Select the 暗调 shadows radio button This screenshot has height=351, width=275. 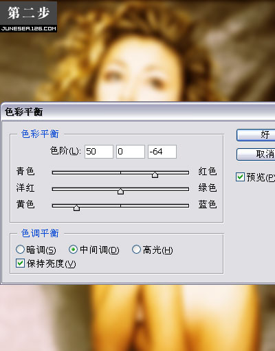(x=20, y=250)
